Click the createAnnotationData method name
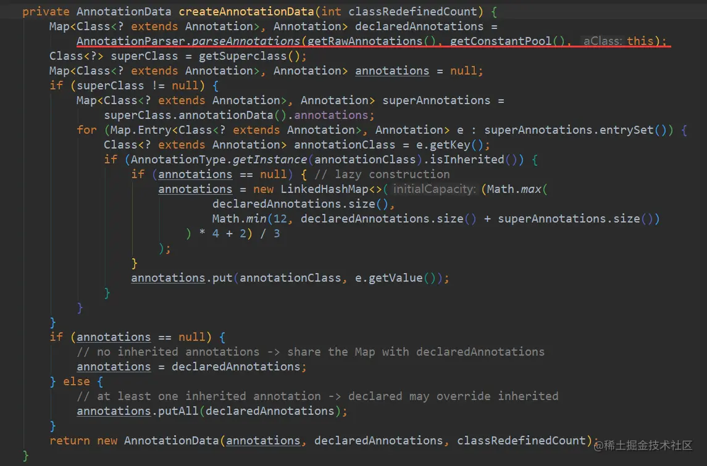This screenshot has height=466, width=707. [x=246, y=11]
